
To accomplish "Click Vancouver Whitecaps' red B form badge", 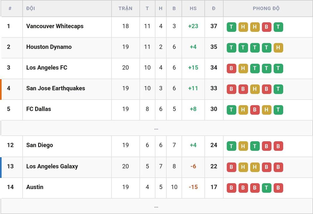I will coord(266,27).
